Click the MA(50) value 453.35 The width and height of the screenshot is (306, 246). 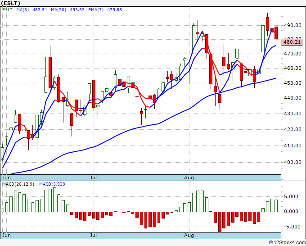[77, 10]
